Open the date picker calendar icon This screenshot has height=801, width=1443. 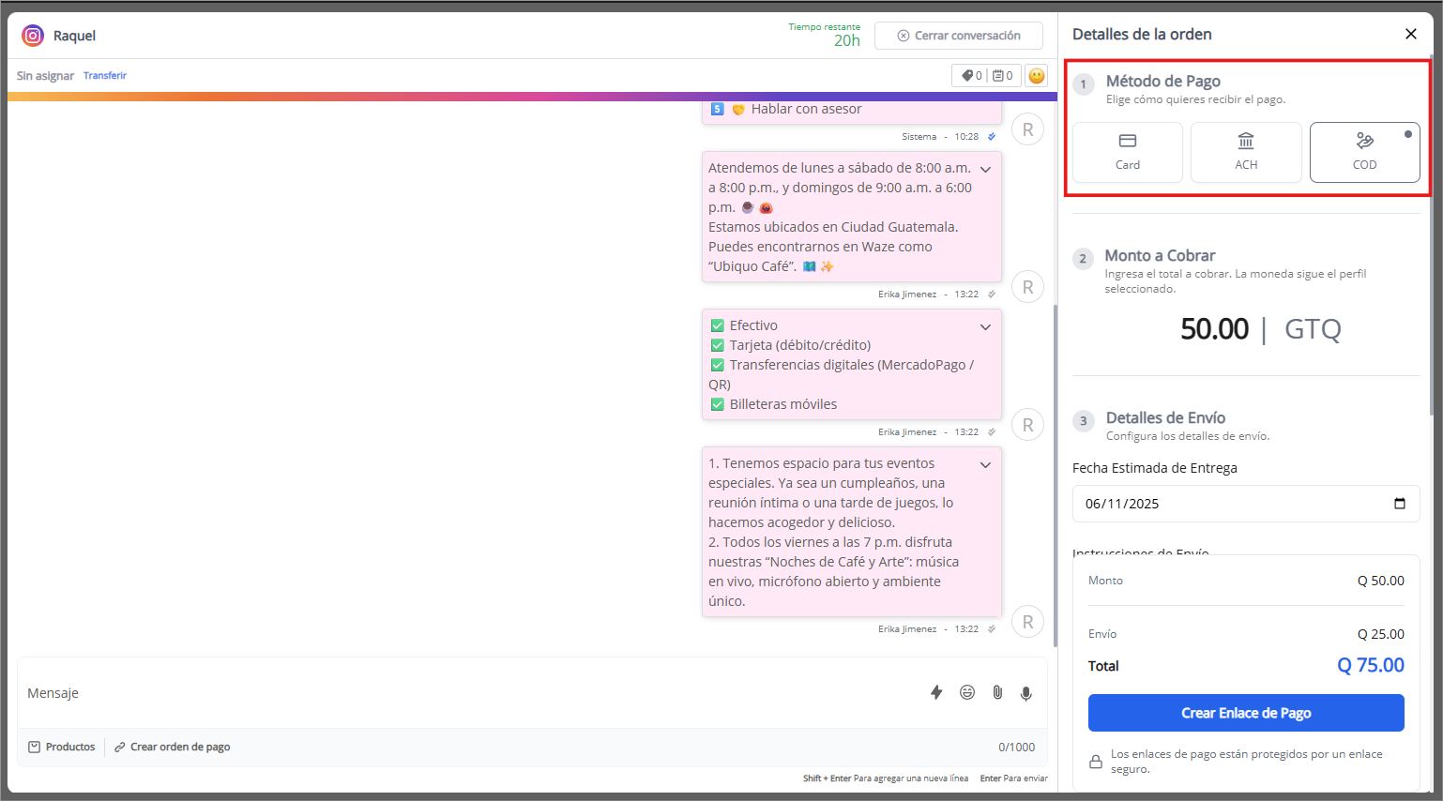pyautogui.click(x=1399, y=504)
